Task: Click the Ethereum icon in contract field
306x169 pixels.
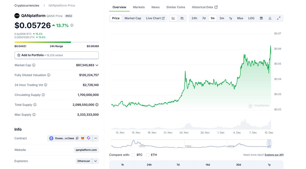Action: click(51, 138)
